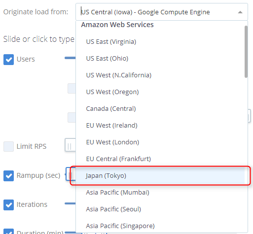Choose US West (Oregon) option
The image size is (253, 234).
(160, 92)
